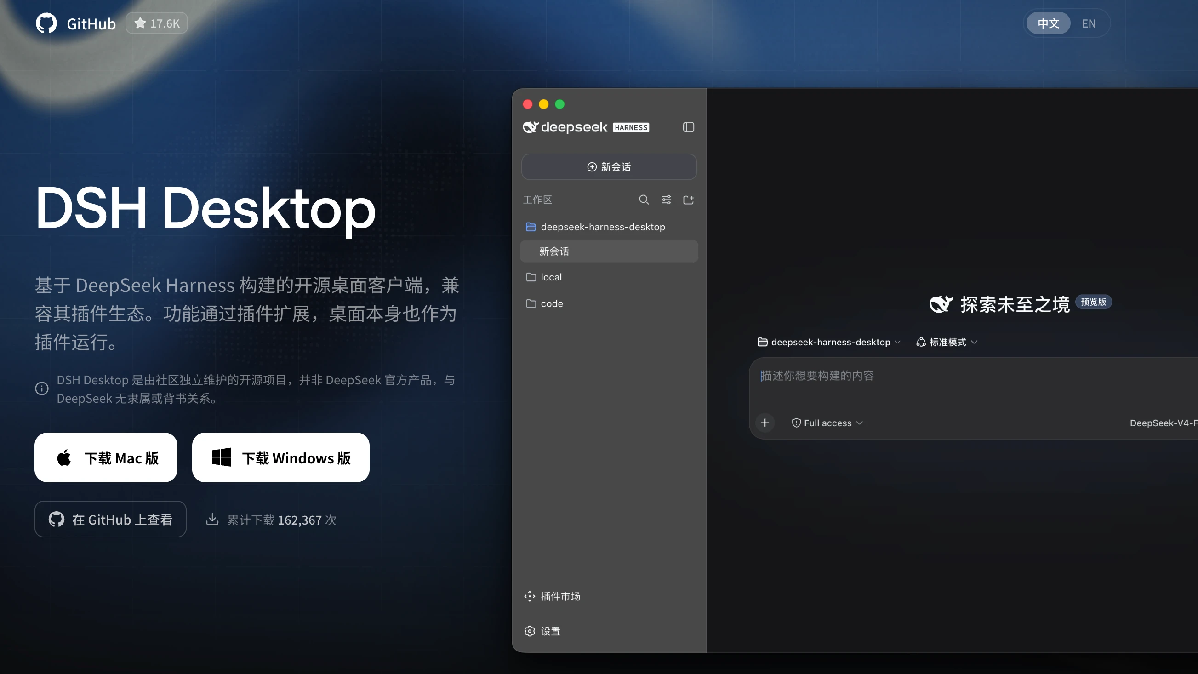The height and width of the screenshot is (674, 1198).
Task: Expand the 标准模式 mode dropdown
Action: pyautogui.click(x=947, y=343)
